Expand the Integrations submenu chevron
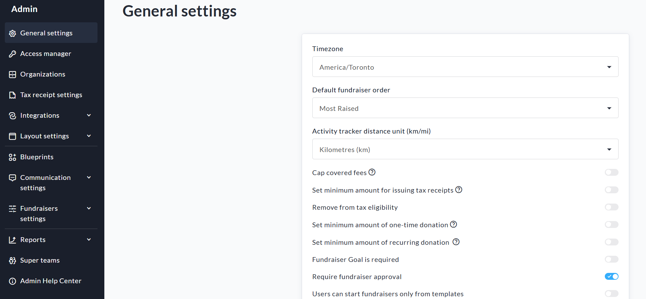Viewport: 646px width, 299px height. point(89,115)
